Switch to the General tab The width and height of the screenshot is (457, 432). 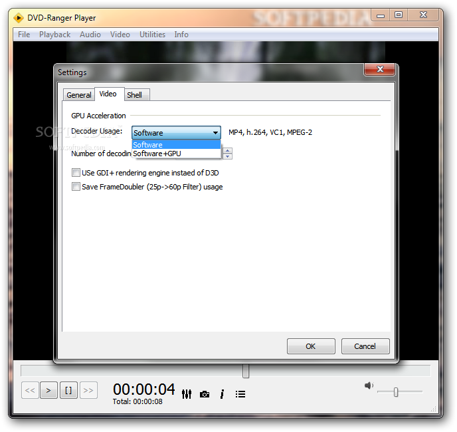click(78, 95)
